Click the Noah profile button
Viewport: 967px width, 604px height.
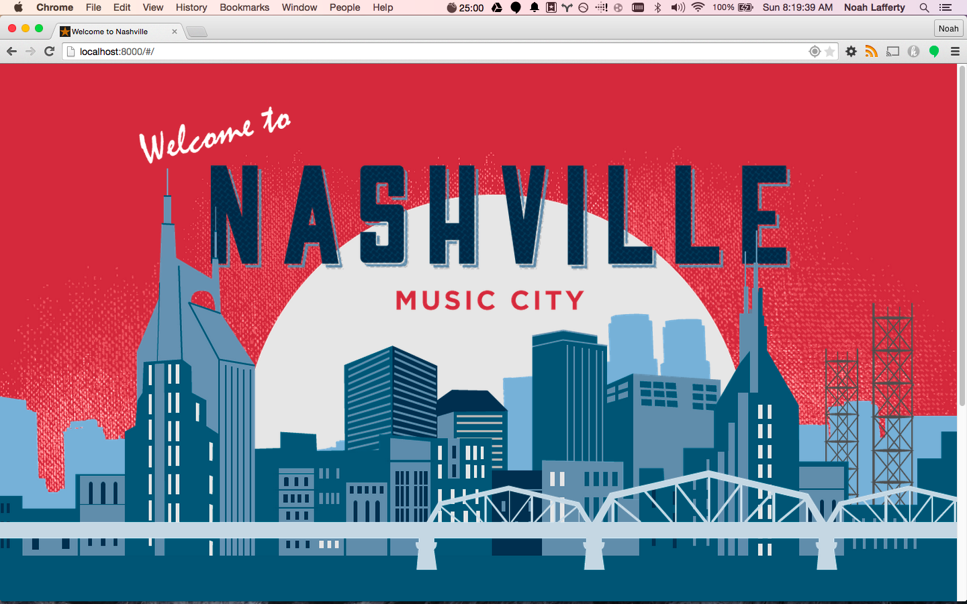click(x=948, y=28)
